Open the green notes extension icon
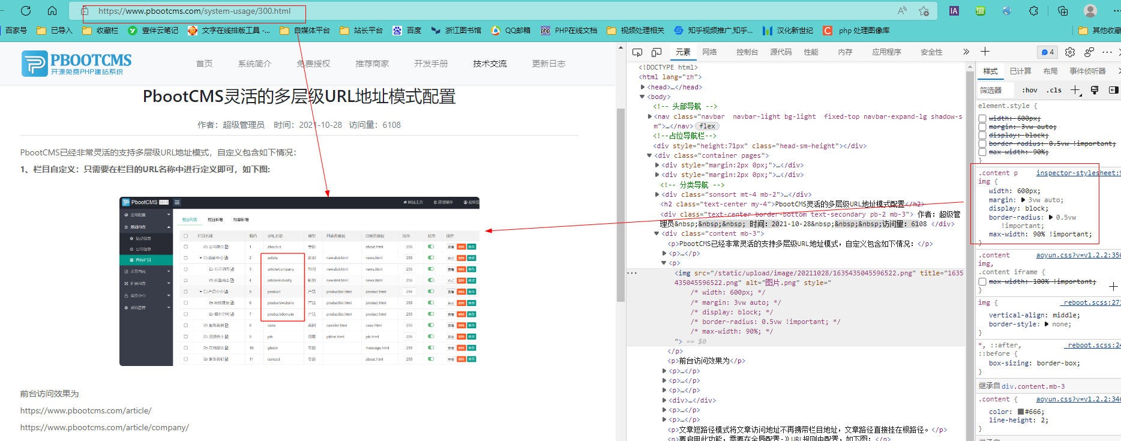The image size is (1121, 441). (981, 11)
